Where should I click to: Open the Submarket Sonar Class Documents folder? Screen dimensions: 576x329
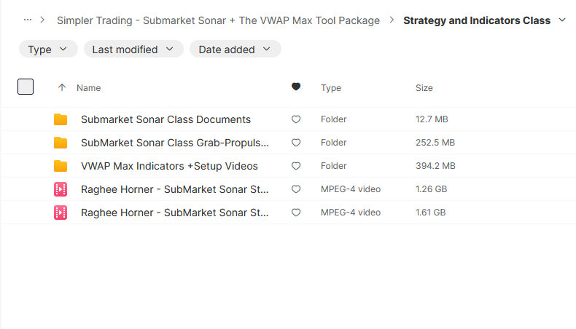tap(166, 119)
